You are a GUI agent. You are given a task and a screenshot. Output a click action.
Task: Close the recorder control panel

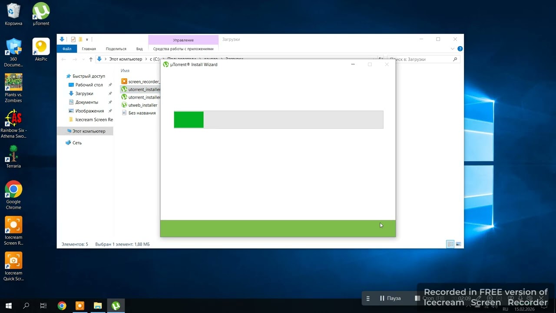click(541, 299)
